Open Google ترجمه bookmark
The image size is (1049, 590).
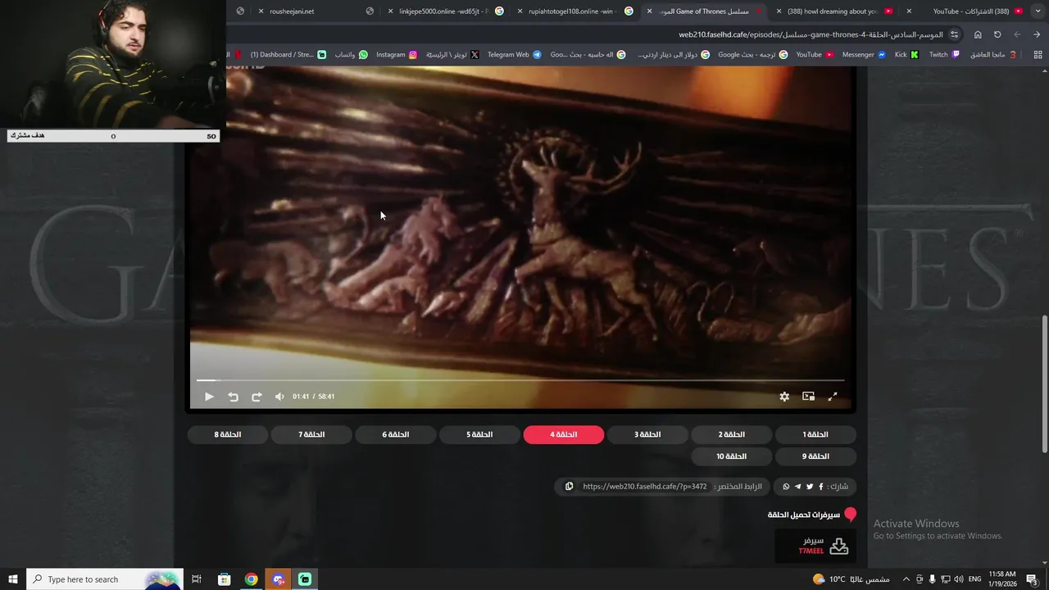[x=754, y=55]
